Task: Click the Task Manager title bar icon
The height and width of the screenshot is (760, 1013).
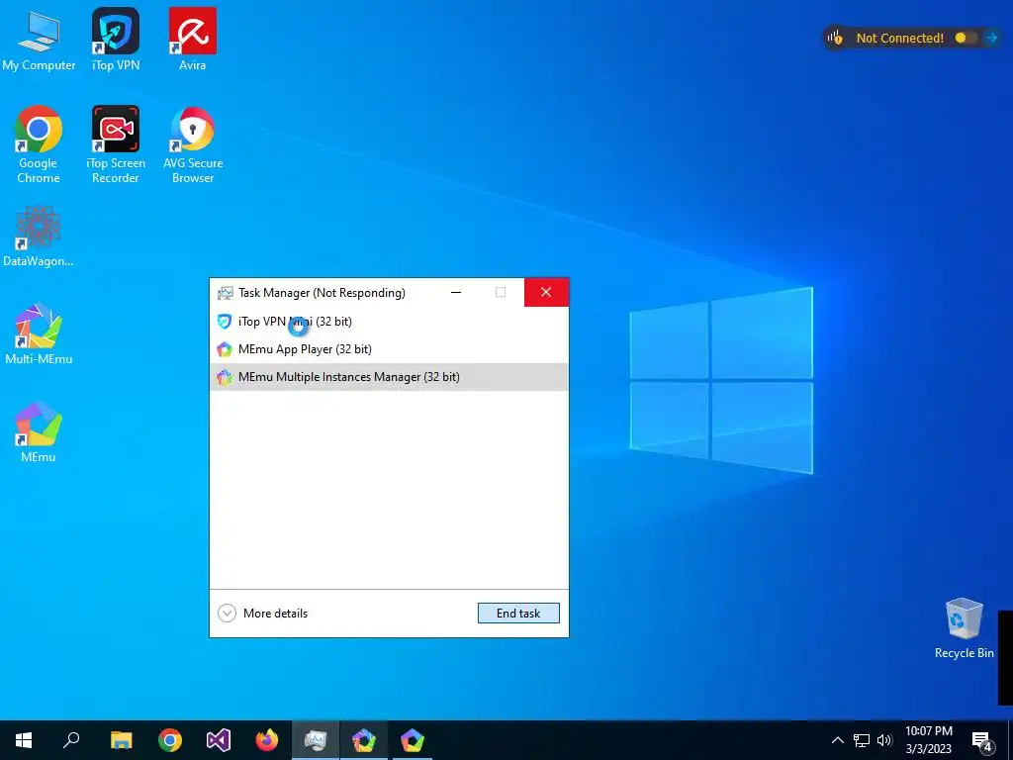Action: pos(225,293)
